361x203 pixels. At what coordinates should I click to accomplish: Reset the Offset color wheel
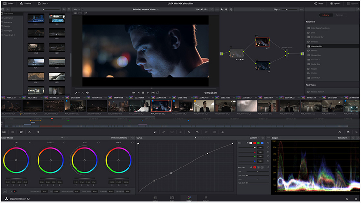coord(132,143)
